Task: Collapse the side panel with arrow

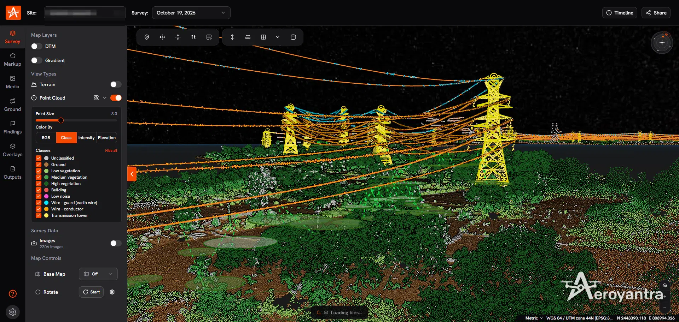Action: 132,174
